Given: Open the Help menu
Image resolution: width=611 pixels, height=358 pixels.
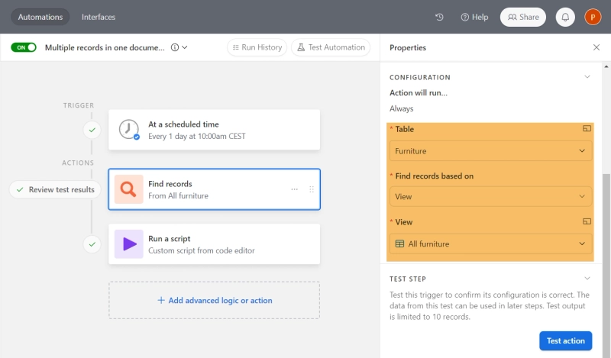Looking at the screenshot, I should click(474, 17).
